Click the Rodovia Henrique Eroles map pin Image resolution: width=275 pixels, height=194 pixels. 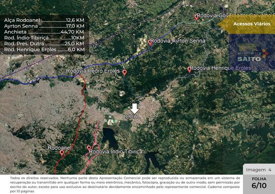pyautogui.click(x=189, y=70)
